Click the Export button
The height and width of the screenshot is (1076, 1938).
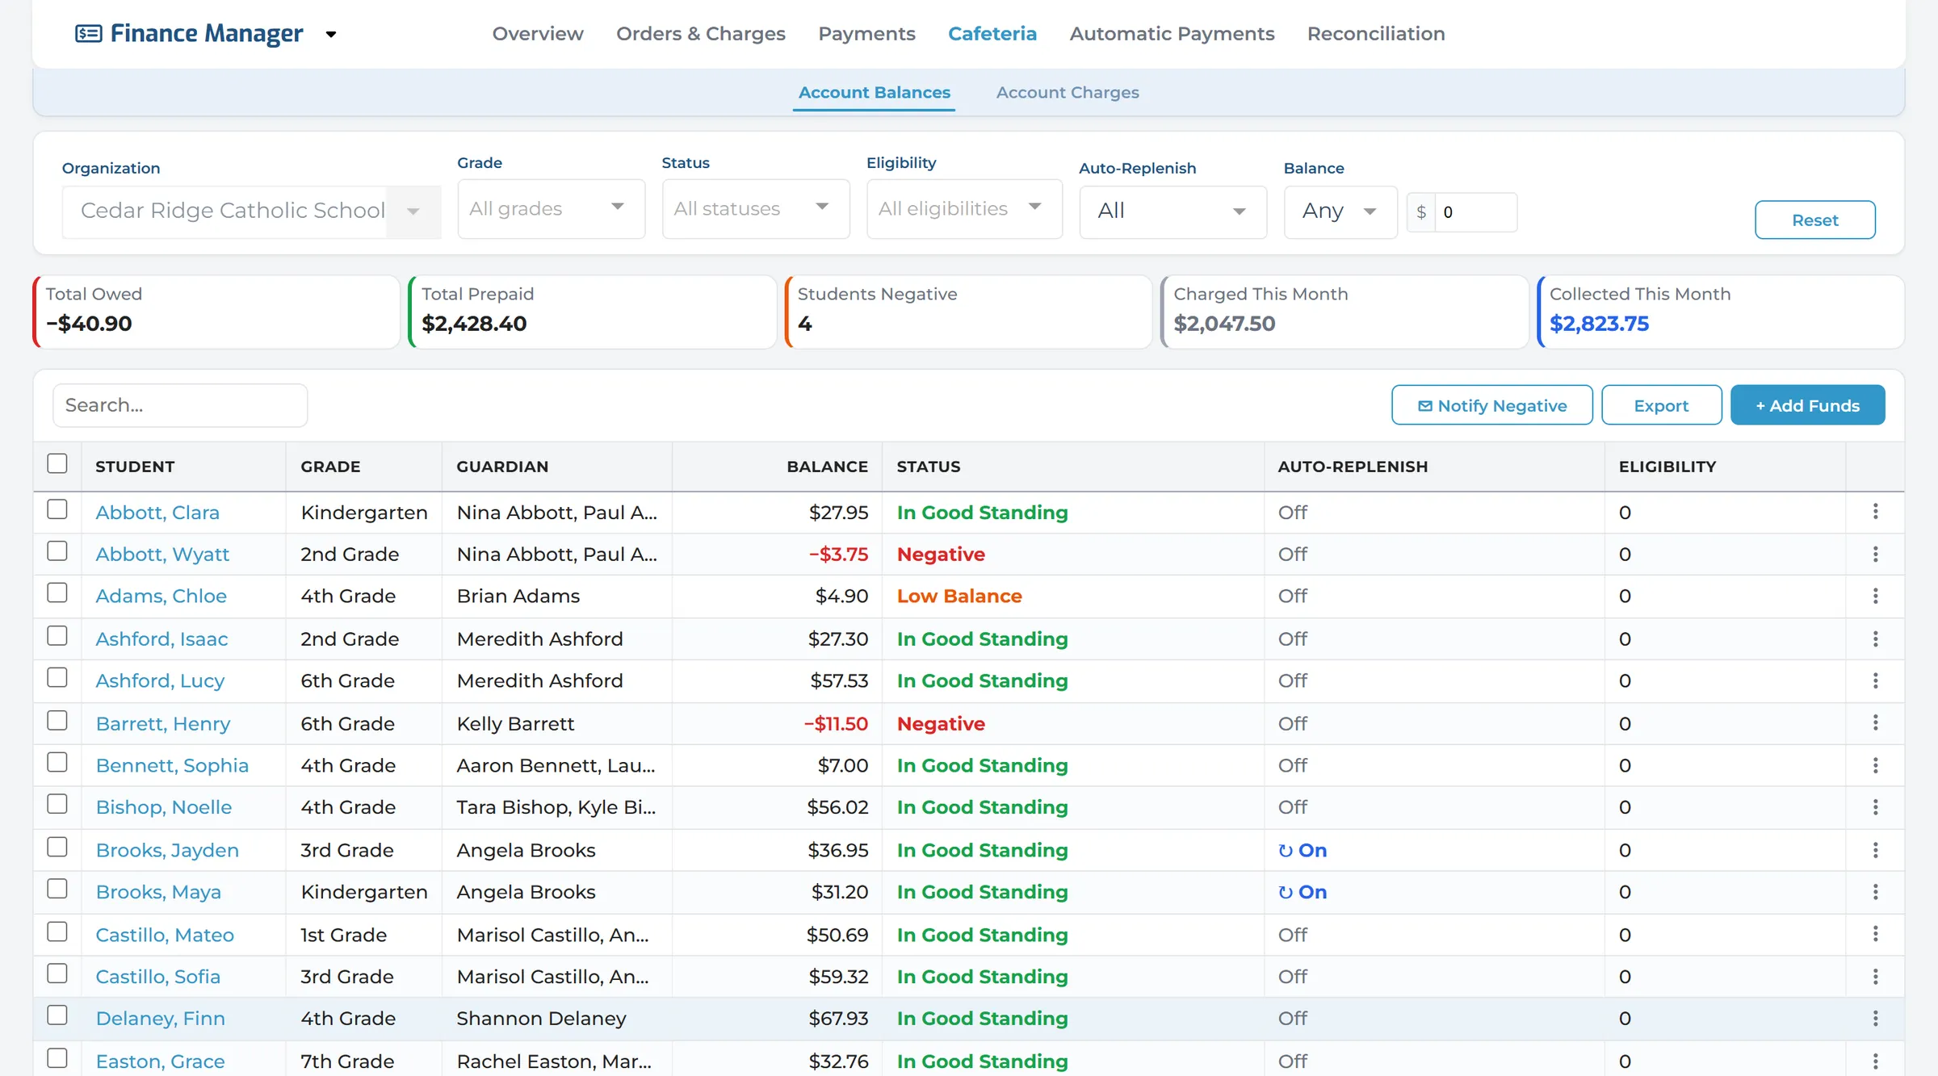click(1661, 405)
